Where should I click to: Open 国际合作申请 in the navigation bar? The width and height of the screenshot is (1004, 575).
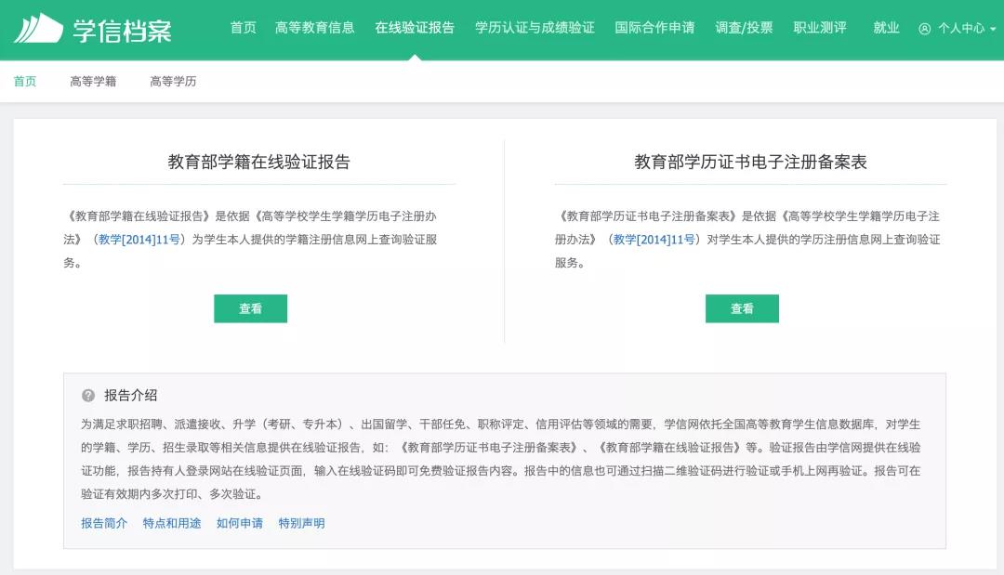tap(654, 28)
